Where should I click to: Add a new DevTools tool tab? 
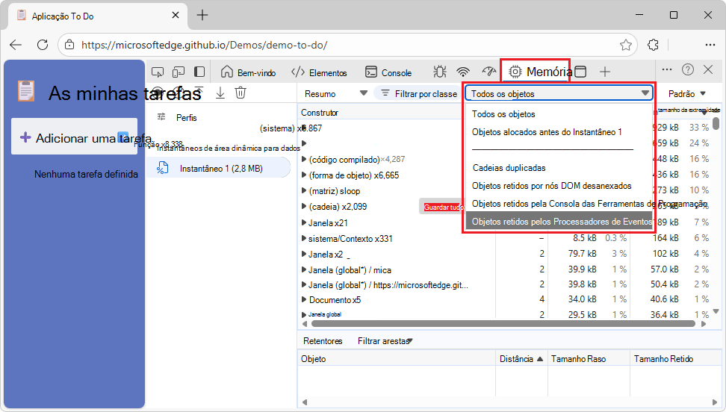click(605, 72)
